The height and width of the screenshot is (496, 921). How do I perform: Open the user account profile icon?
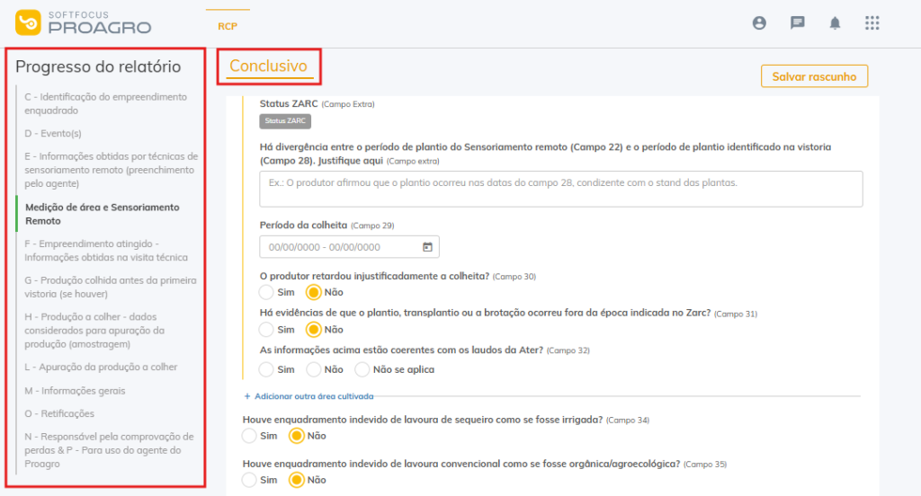(x=759, y=23)
